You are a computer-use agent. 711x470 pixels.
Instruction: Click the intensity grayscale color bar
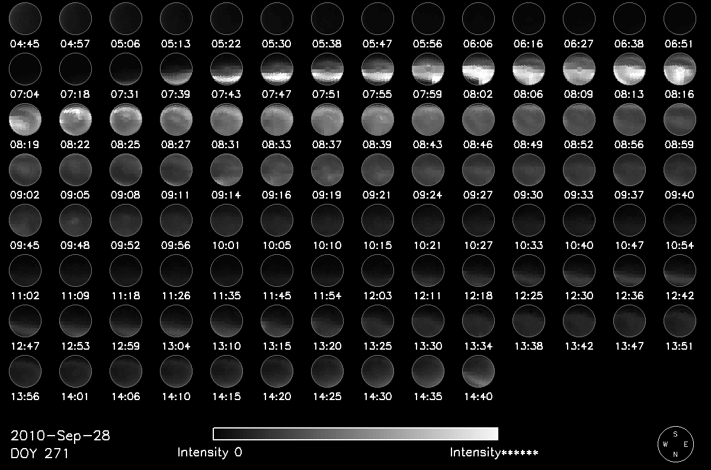point(355,434)
